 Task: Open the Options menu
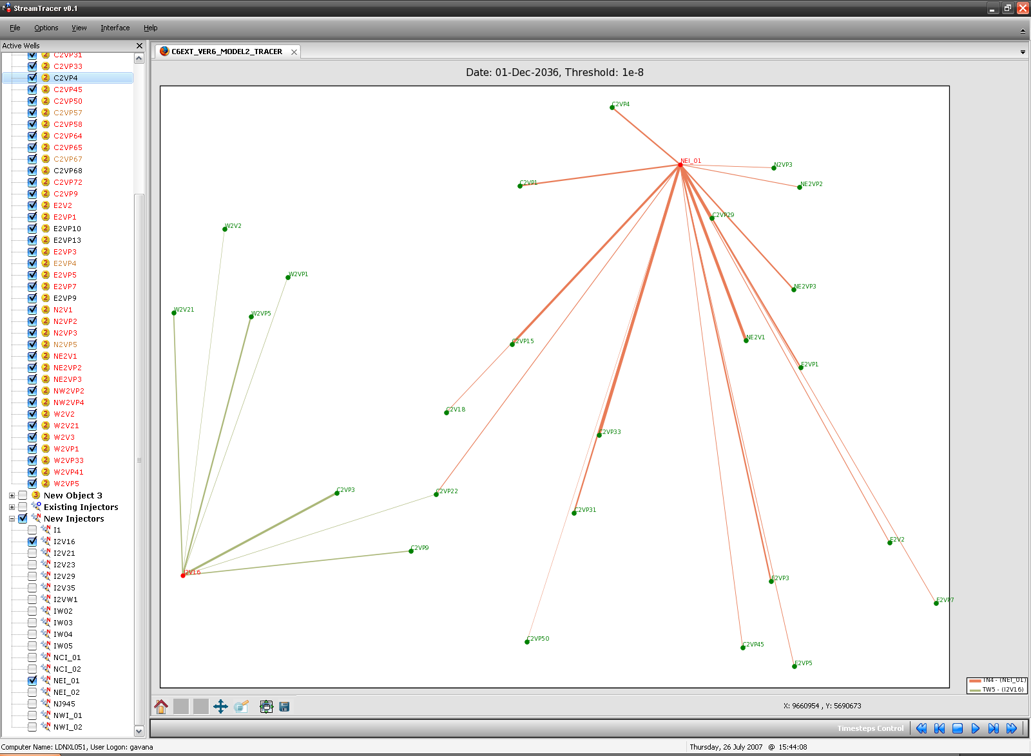[x=46, y=28]
